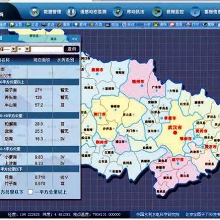Open the first query field dropdown
Viewport: 220px width, 220px height.
pos(14,49)
